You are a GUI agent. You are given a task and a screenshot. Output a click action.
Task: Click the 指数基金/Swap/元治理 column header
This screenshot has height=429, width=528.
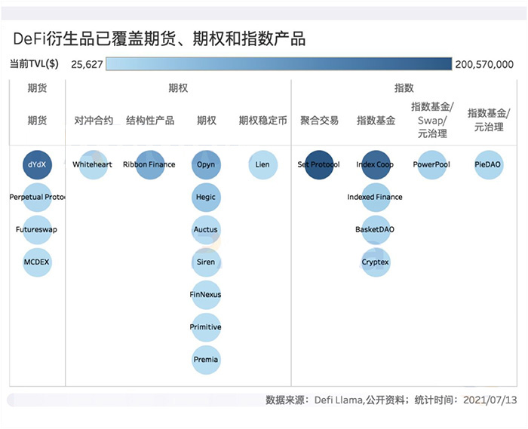432,120
